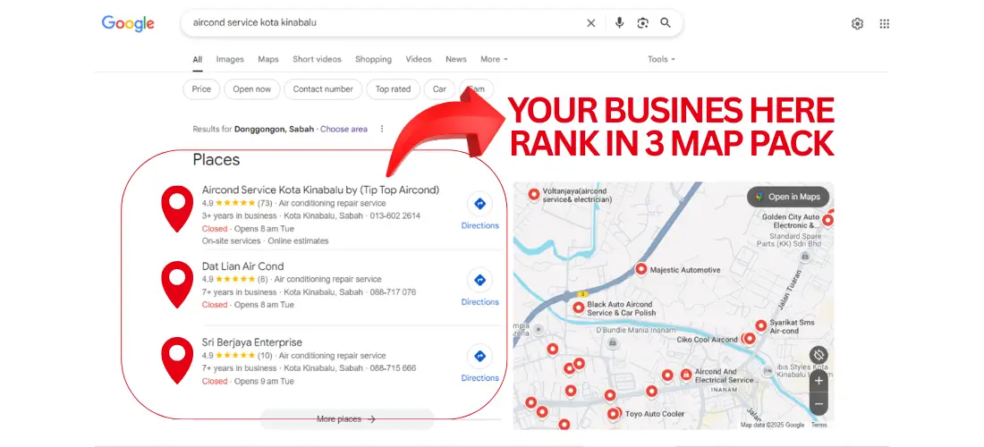Select Black Auto Aircond Service map pin
The width and height of the screenshot is (984, 447).
point(579,308)
